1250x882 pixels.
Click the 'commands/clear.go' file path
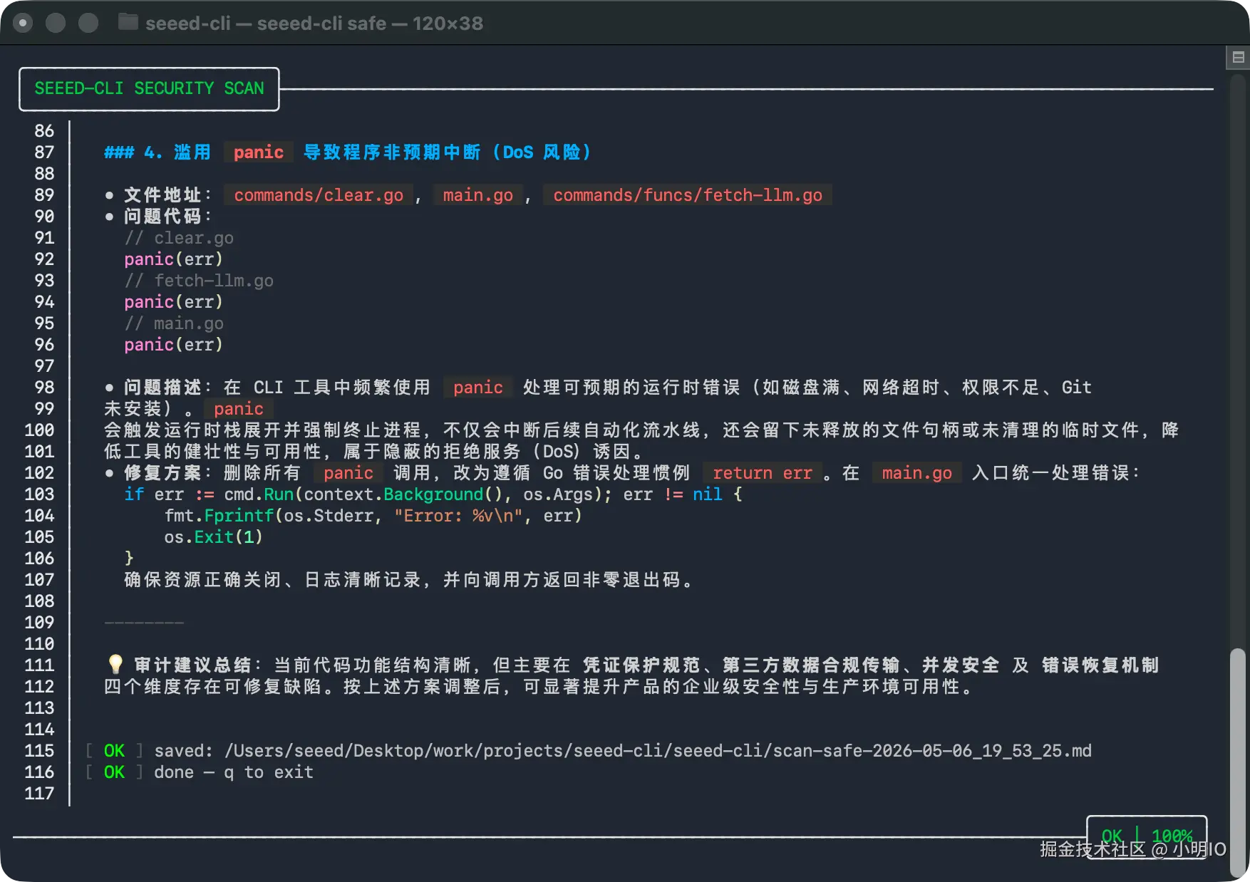(319, 195)
